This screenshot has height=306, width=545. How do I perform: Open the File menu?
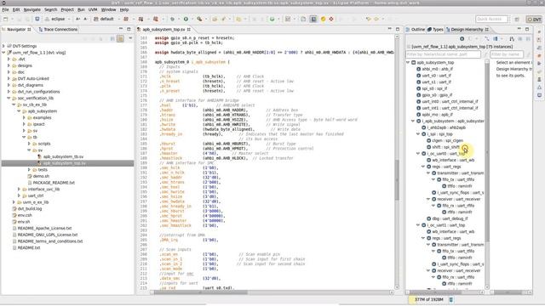tap(5, 9)
